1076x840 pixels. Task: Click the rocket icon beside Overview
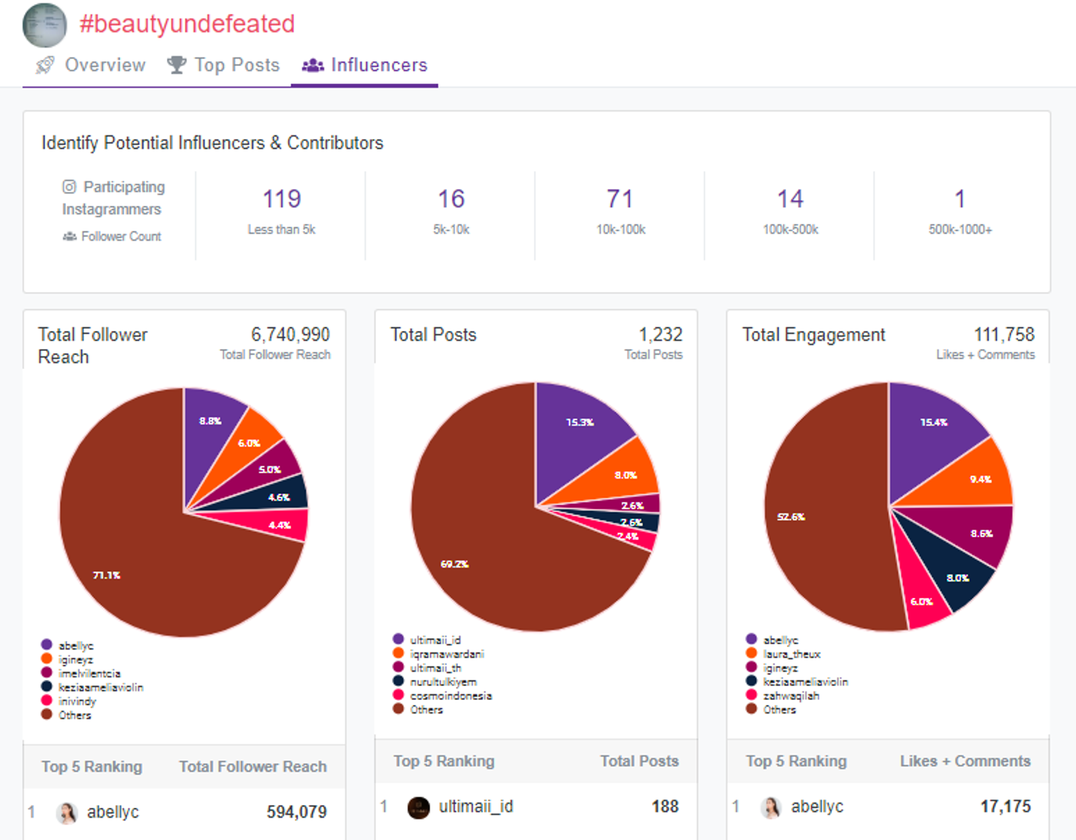(x=45, y=65)
